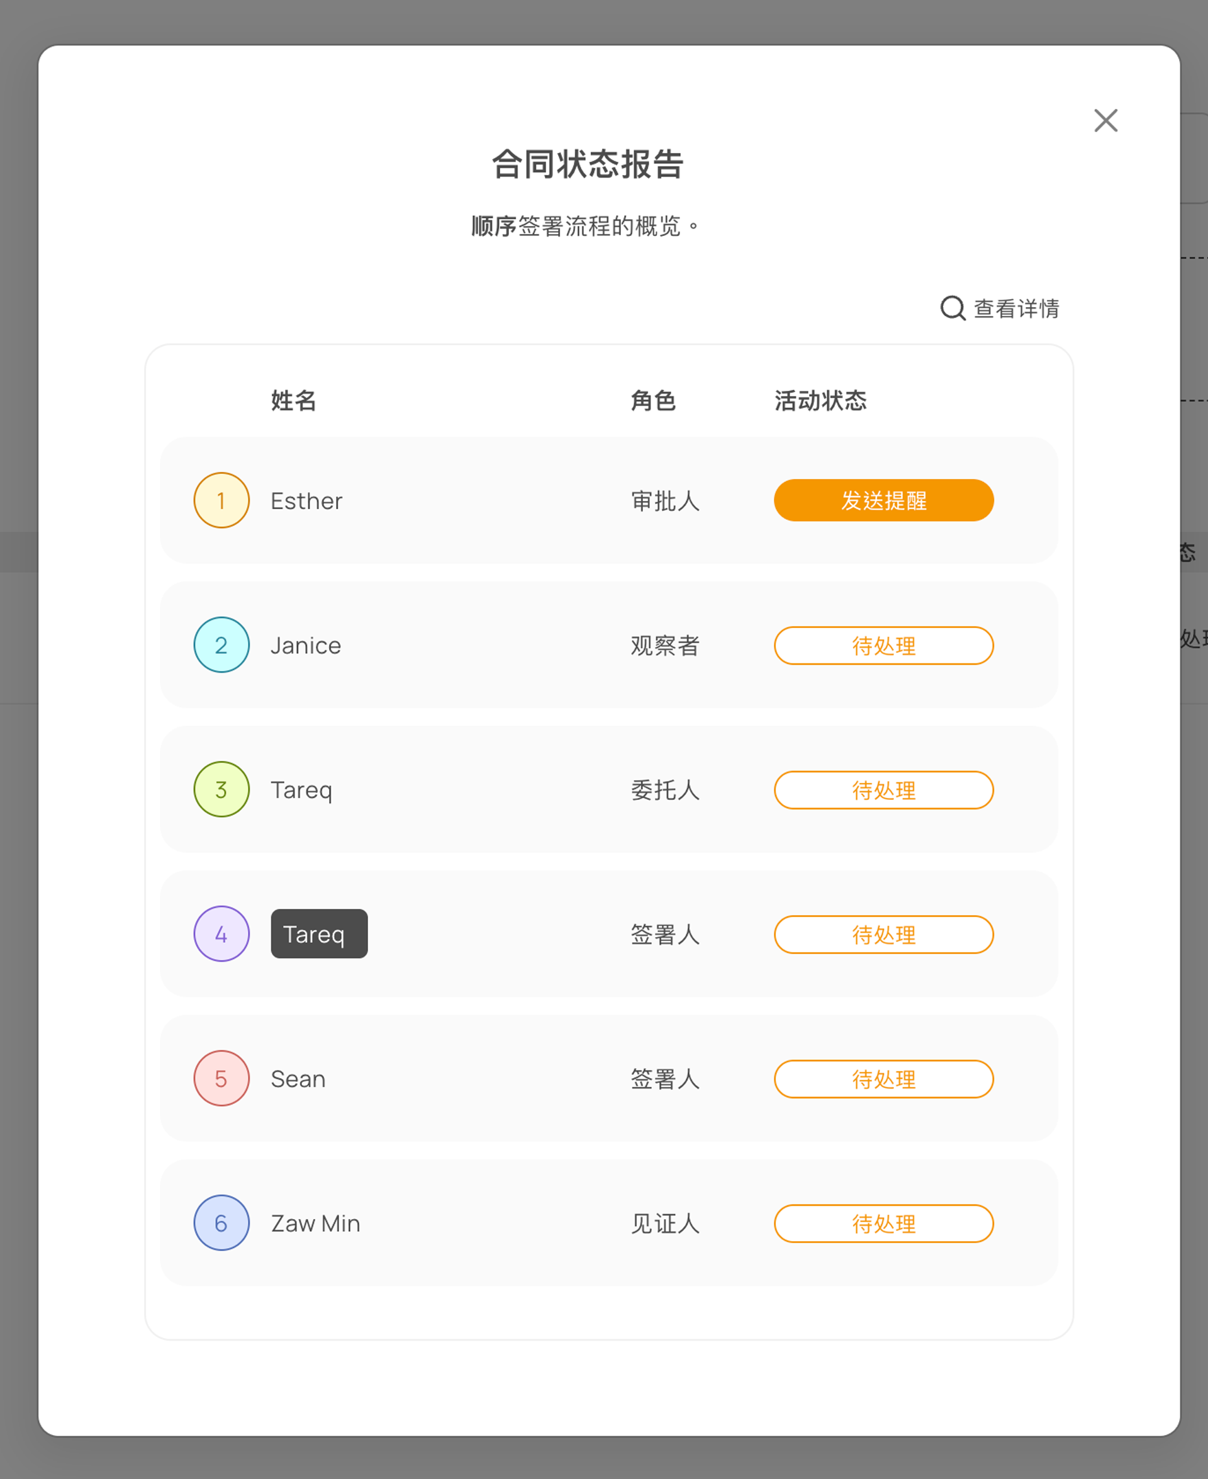Select the name Esther in the list
This screenshot has height=1479, width=1208.
click(306, 501)
